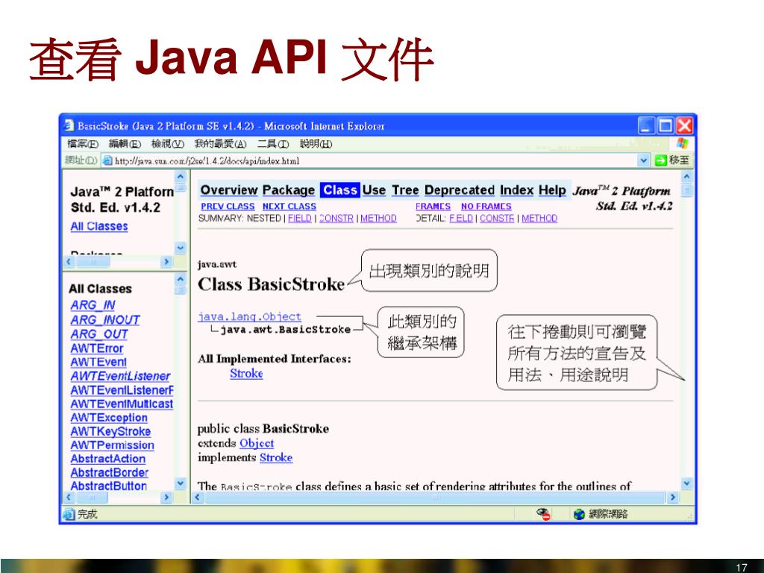Click scroll-up arrow of class list frame
764x573 pixels.
[181, 279]
